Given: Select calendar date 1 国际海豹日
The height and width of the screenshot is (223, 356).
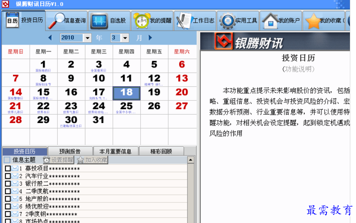Looking at the screenshot, I should pos(43,66).
